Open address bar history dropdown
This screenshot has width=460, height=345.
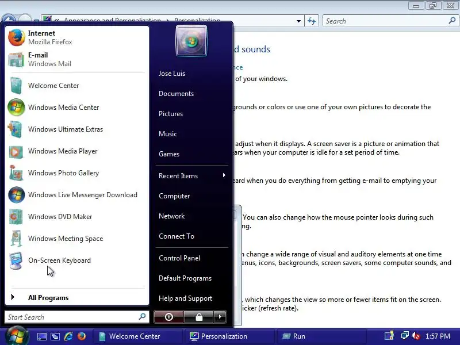[x=298, y=21]
